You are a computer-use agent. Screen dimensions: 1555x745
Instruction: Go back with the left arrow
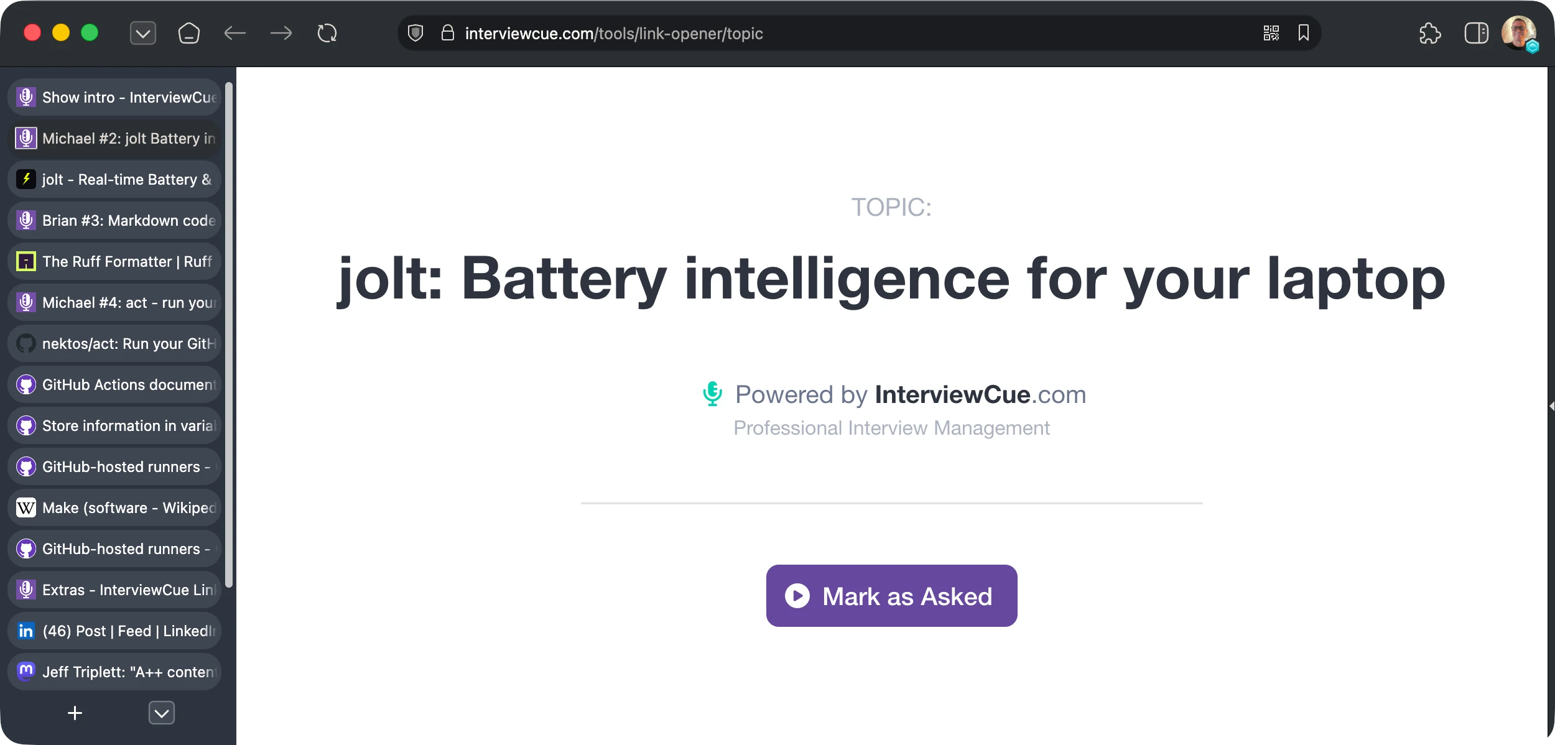(235, 34)
